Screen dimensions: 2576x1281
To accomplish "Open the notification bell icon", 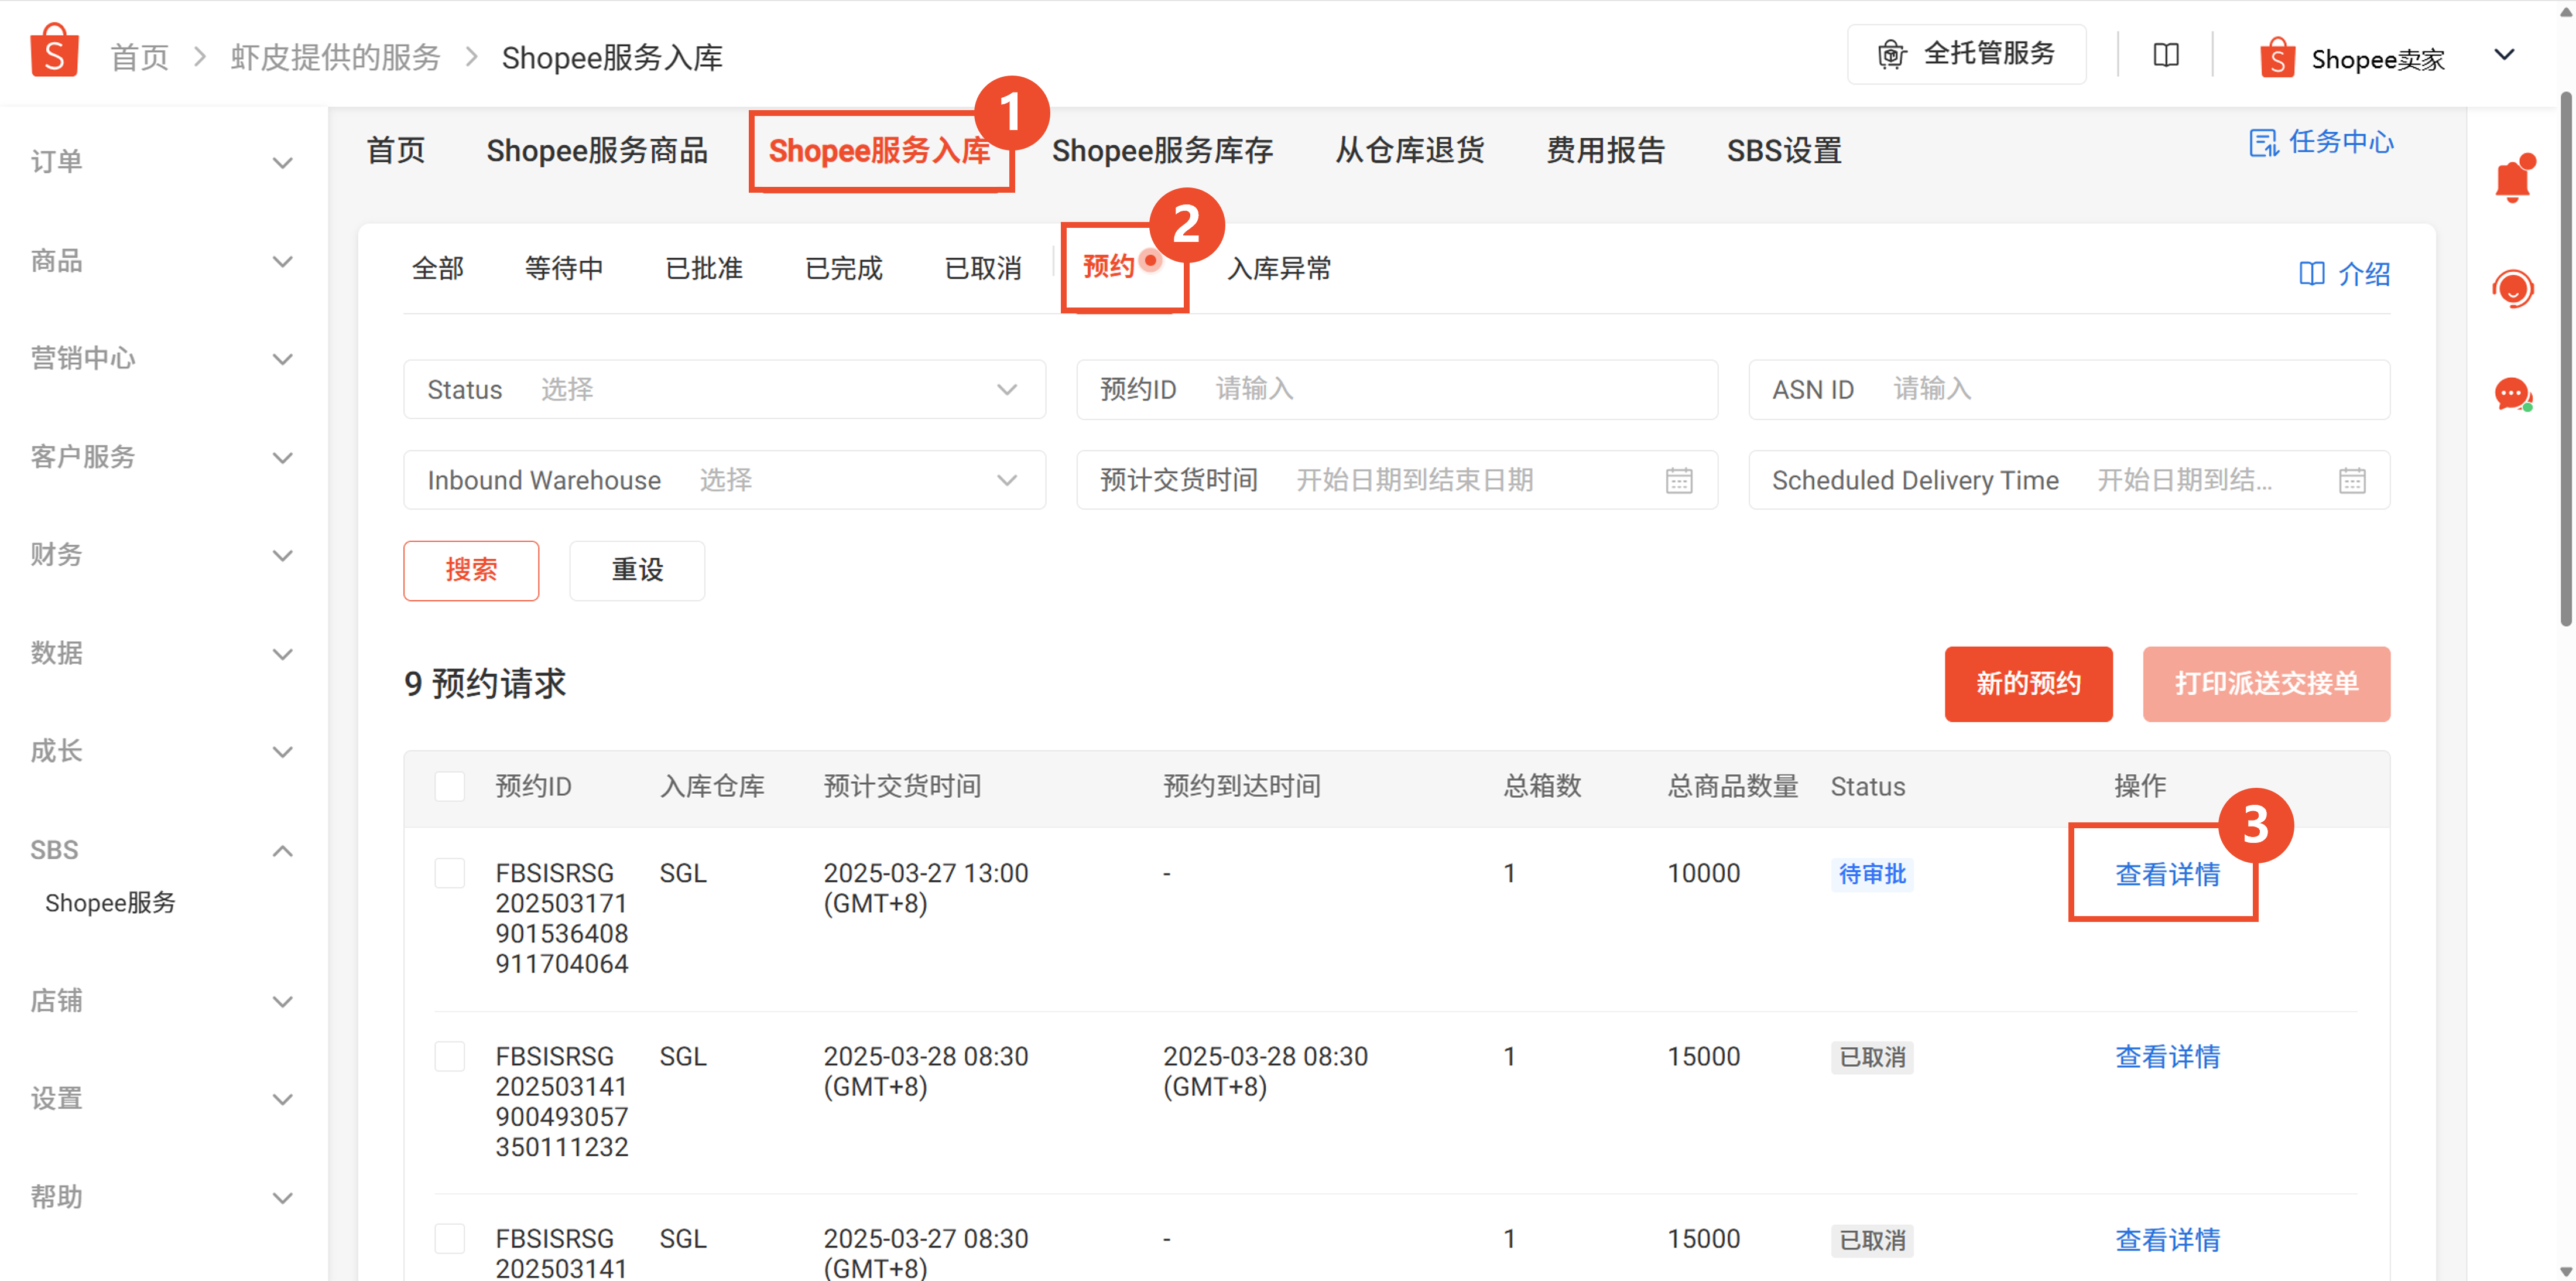I will point(2512,181).
